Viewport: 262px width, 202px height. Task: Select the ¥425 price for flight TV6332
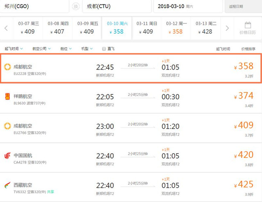coord(244,184)
